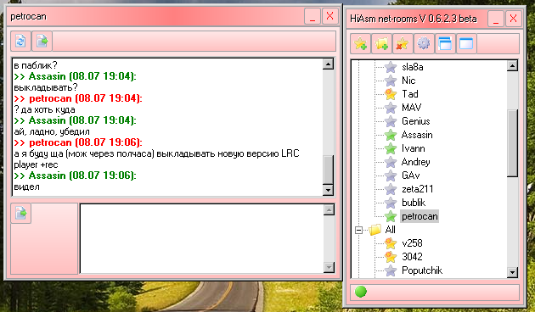The image size is (535, 312).
Task: Click the add contact star icon
Action: pos(360,43)
